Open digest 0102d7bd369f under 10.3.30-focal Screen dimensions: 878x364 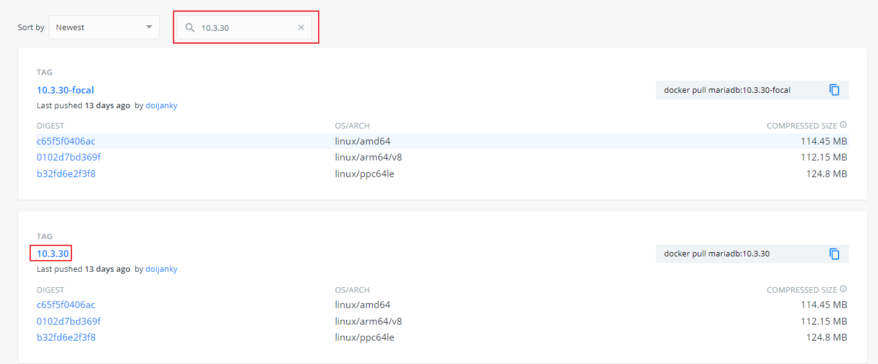(x=68, y=157)
